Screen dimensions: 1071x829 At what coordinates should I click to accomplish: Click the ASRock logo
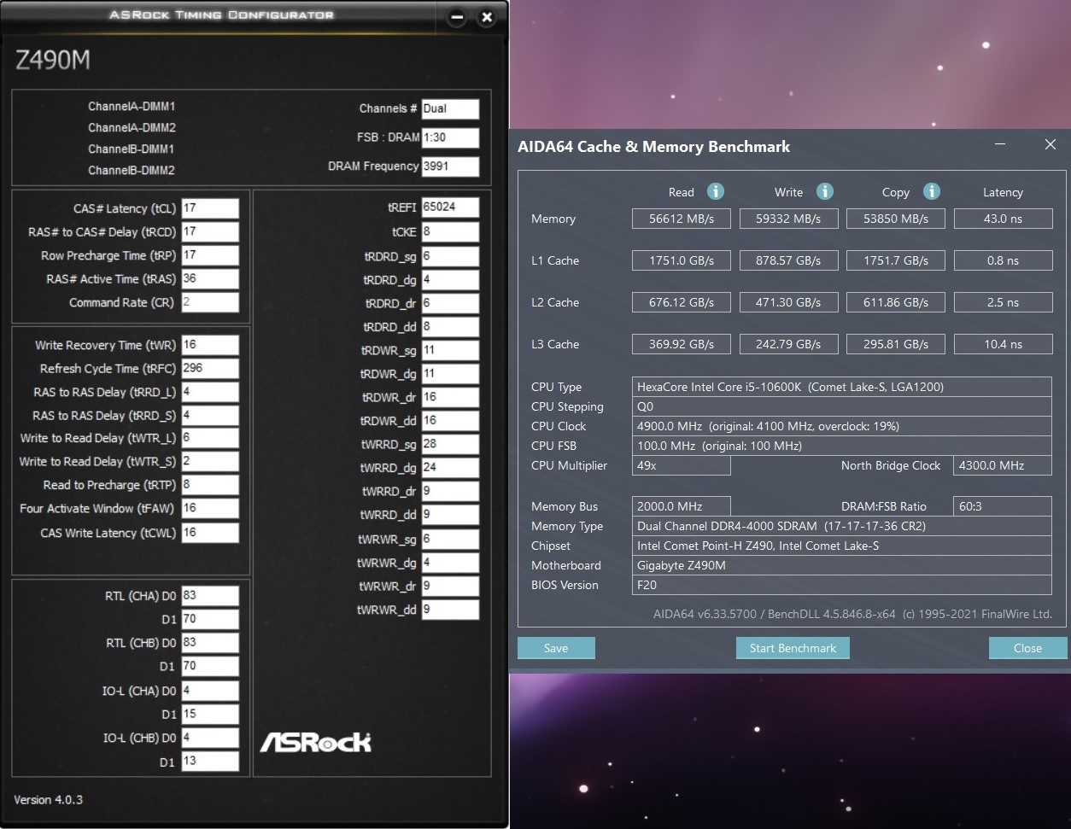click(x=316, y=741)
